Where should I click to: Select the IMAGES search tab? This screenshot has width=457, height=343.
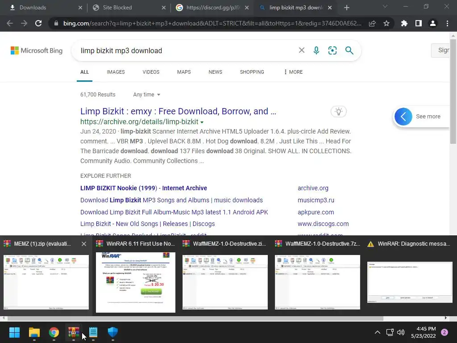[116, 72]
